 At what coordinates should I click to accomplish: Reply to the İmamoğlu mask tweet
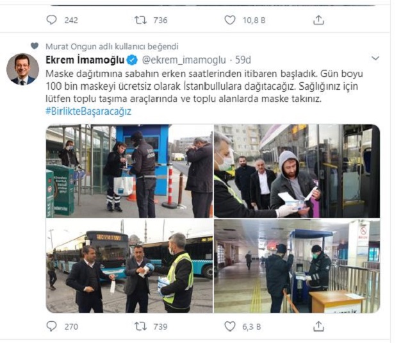click(51, 326)
